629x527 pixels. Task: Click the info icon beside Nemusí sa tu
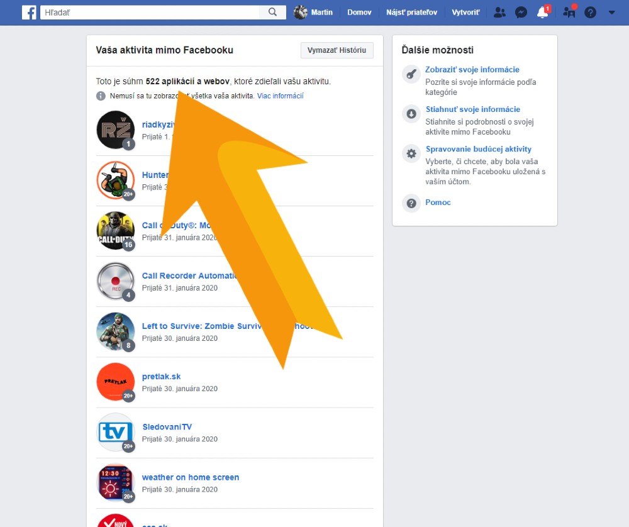tap(101, 96)
